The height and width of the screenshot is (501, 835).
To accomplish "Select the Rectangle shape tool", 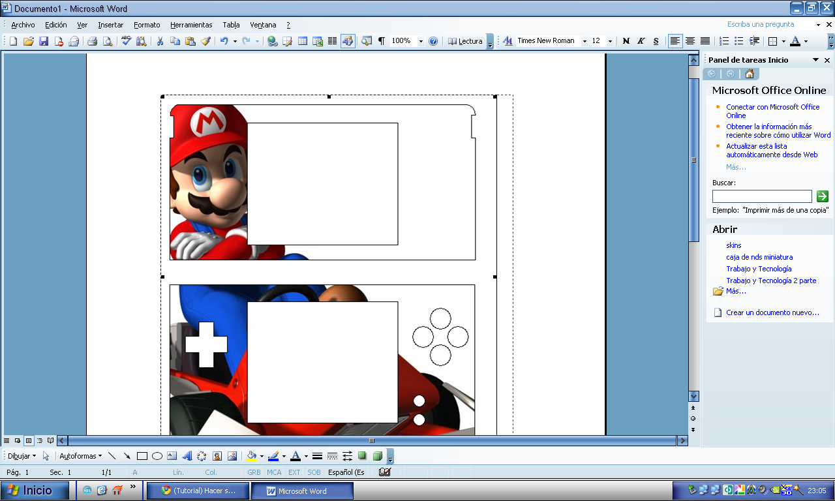I will pyautogui.click(x=142, y=456).
